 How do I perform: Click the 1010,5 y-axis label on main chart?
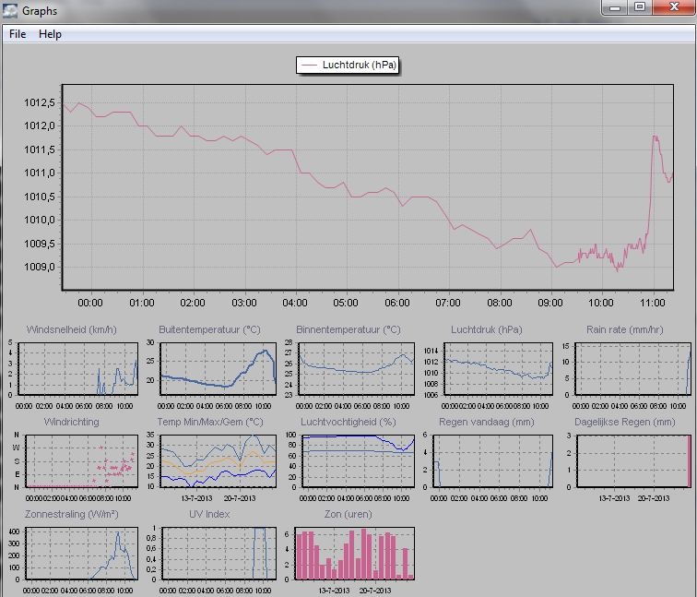[40, 197]
